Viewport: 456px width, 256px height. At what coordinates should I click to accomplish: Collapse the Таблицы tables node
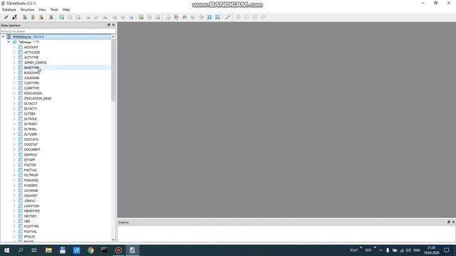(x=9, y=42)
